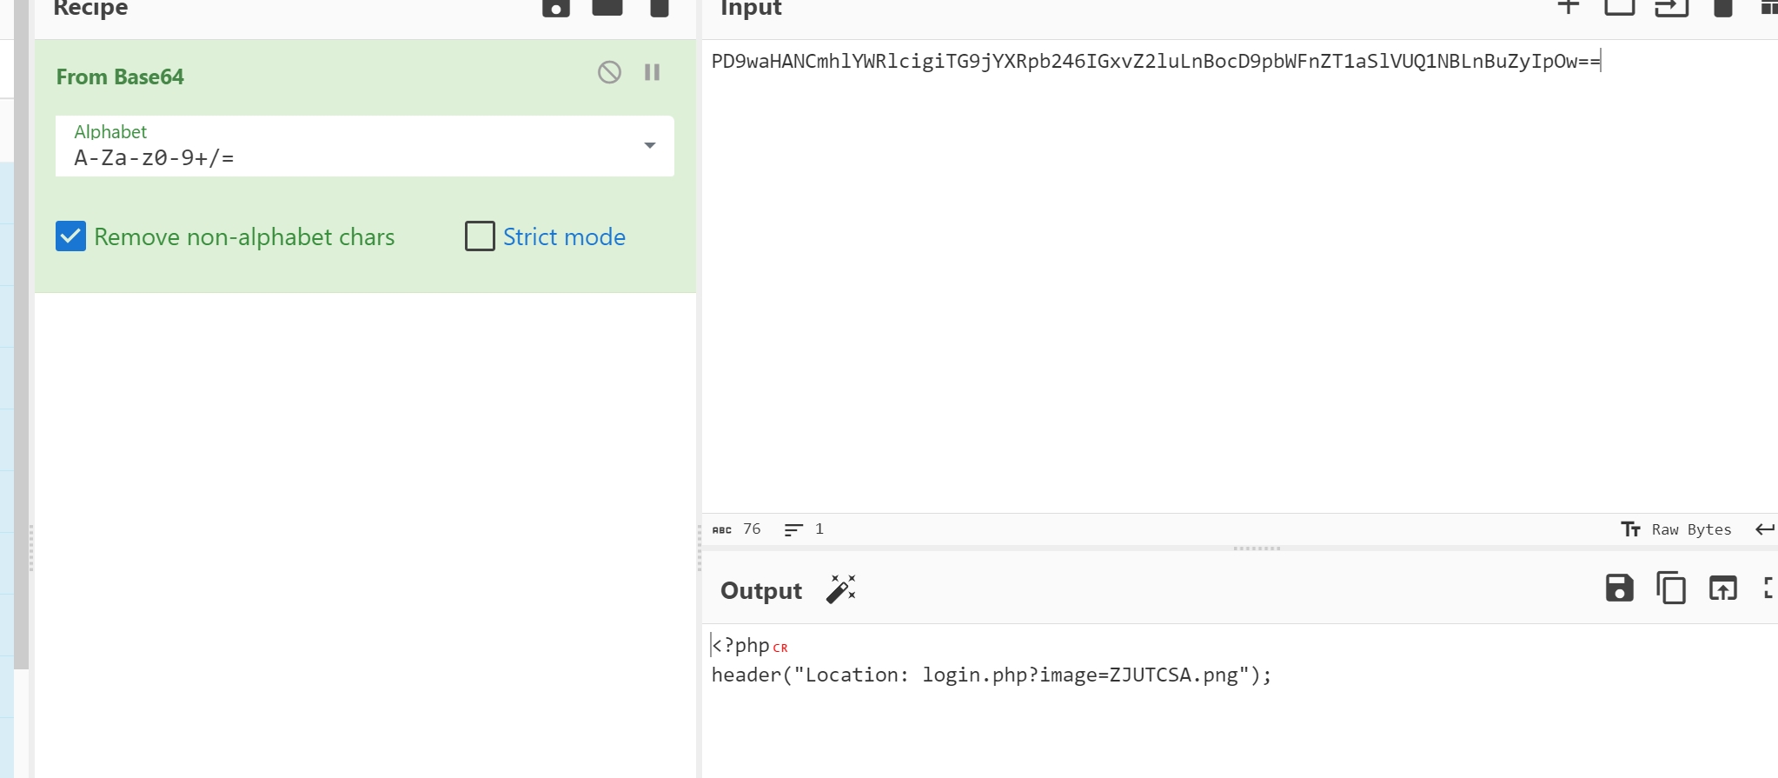1778x778 pixels.
Task: Clear the recipe with trash icon
Action: 660,8
